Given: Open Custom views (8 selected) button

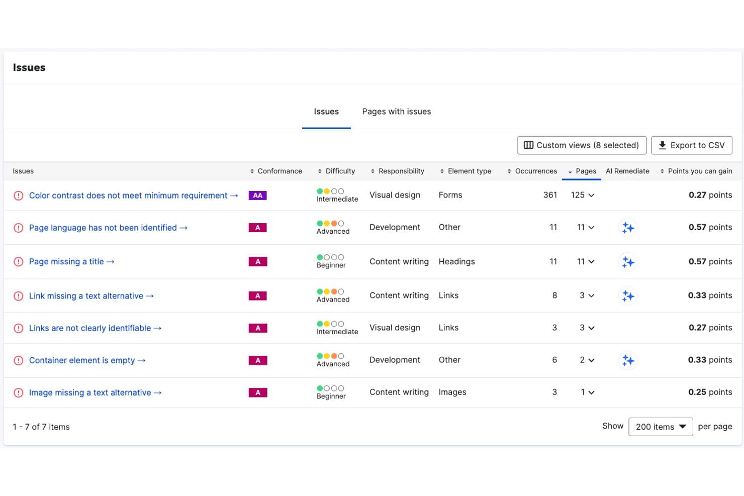Looking at the screenshot, I should [x=582, y=145].
